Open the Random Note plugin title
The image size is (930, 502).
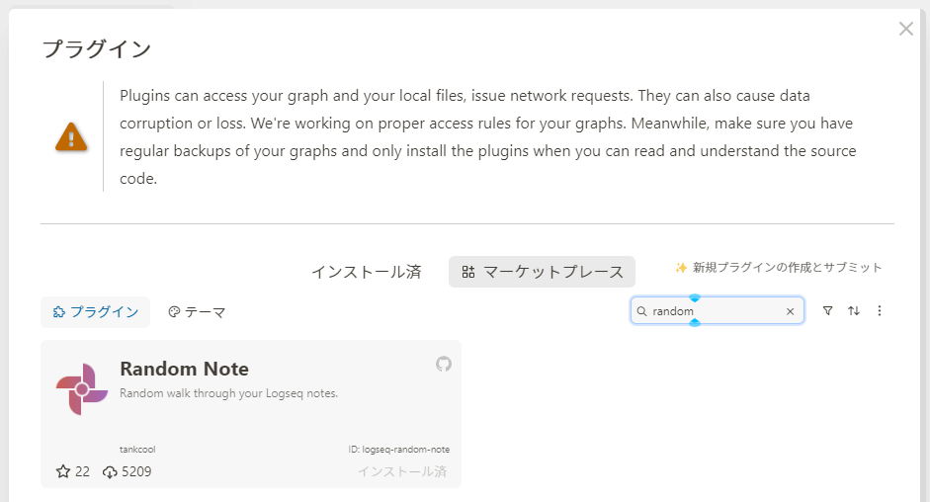(x=185, y=369)
